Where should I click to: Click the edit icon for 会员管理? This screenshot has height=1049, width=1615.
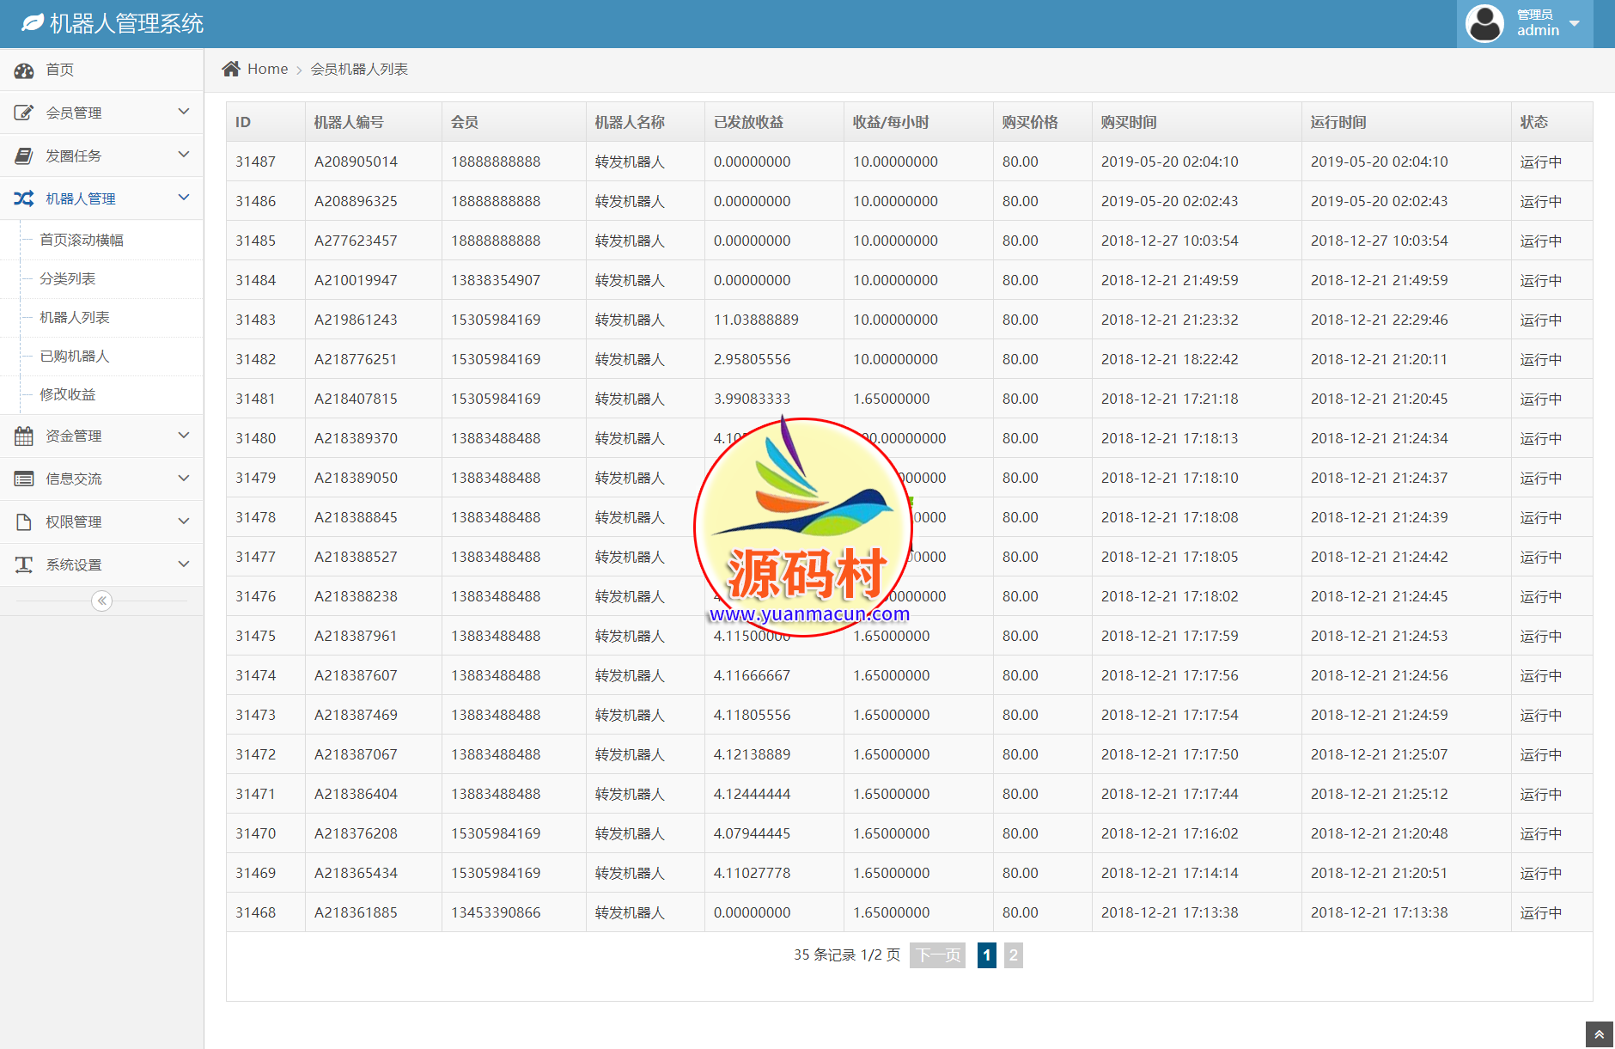(x=24, y=113)
